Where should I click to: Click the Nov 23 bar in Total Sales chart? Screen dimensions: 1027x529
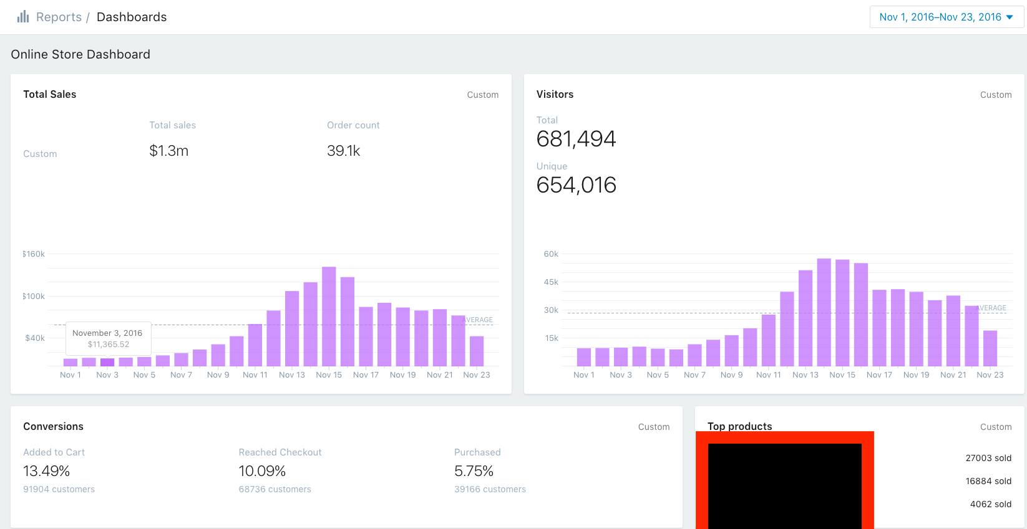[477, 351]
